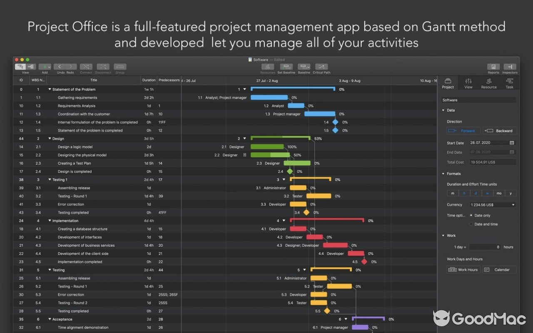The image size is (533, 333).
Task: Select the weeks duration unit
Action: pyautogui.click(x=487, y=193)
